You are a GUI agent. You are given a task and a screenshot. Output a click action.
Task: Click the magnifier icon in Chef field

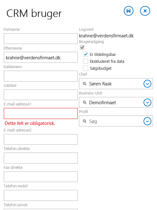(85, 84)
